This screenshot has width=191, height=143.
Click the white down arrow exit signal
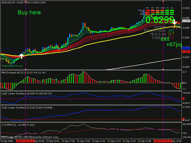(x=174, y=22)
